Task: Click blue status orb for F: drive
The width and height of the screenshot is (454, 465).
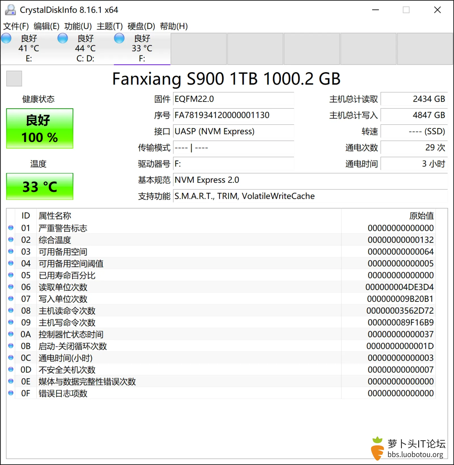Action: point(119,38)
